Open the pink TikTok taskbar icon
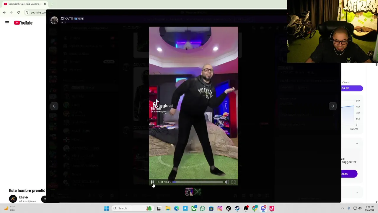378x213 pixels. point(272,208)
